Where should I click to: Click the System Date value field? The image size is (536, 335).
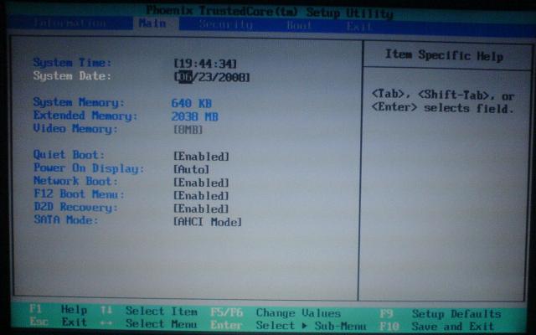tap(212, 77)
